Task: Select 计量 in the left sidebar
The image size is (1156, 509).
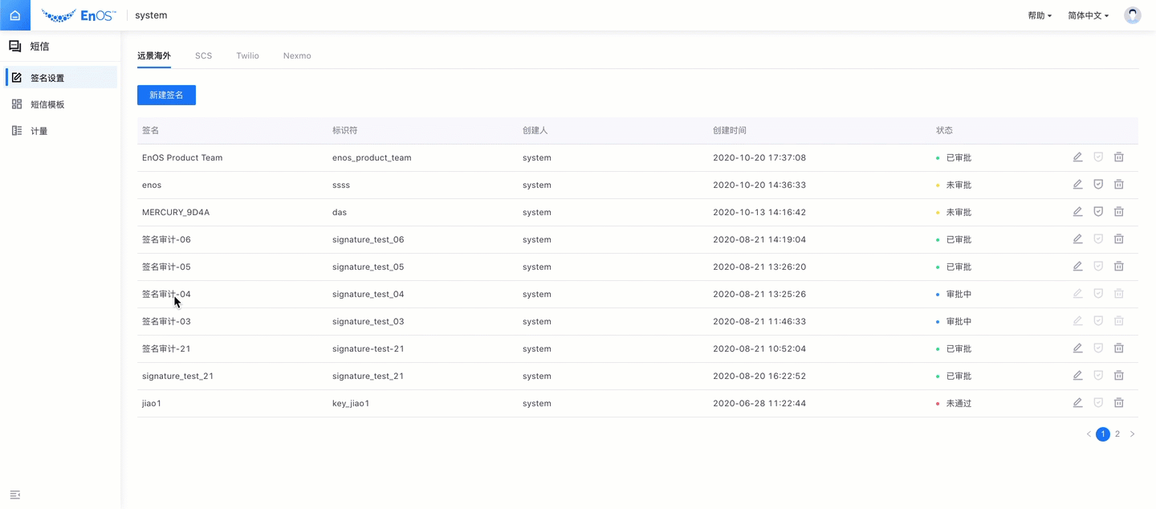Action: coord(39,131)
